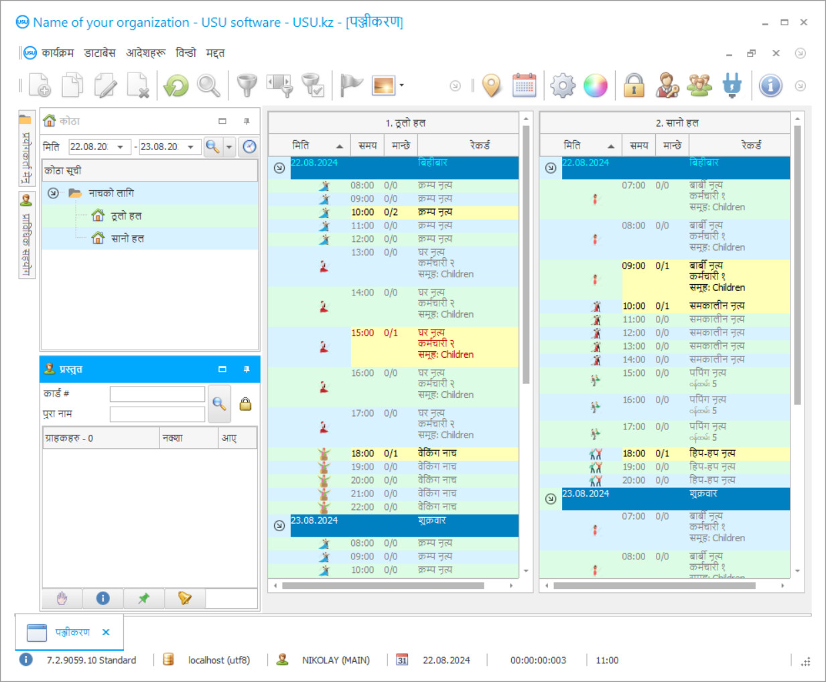
Task: Open the search magnifier tool in toolbar
Action: [x=208, y=86]
